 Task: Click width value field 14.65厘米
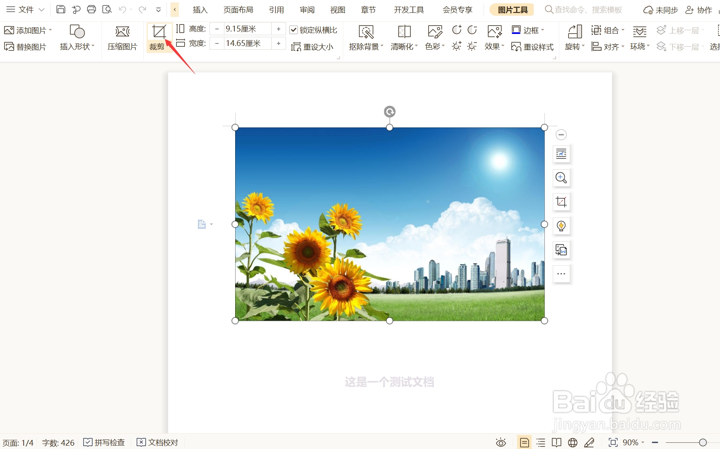[x=248, y=43]
